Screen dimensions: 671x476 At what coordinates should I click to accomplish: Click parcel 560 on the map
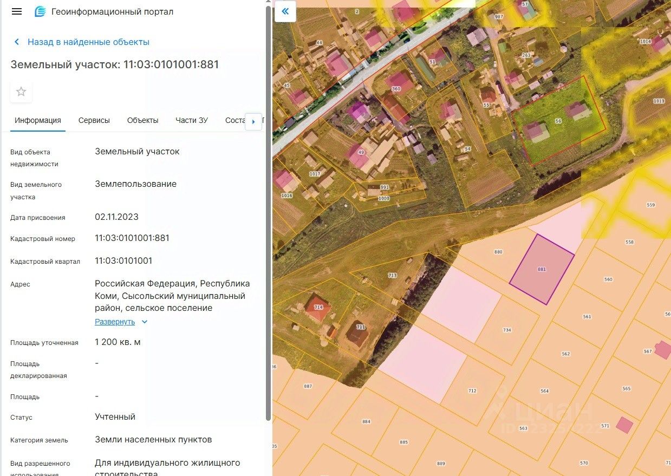tap(608, 279)
